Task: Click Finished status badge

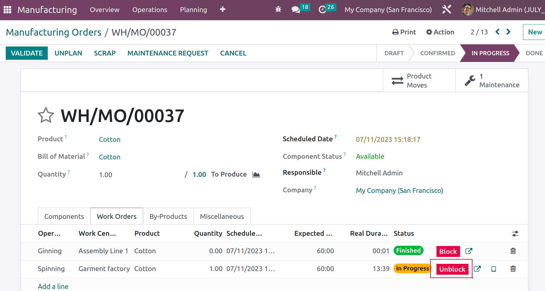Action: coord(408,251)
